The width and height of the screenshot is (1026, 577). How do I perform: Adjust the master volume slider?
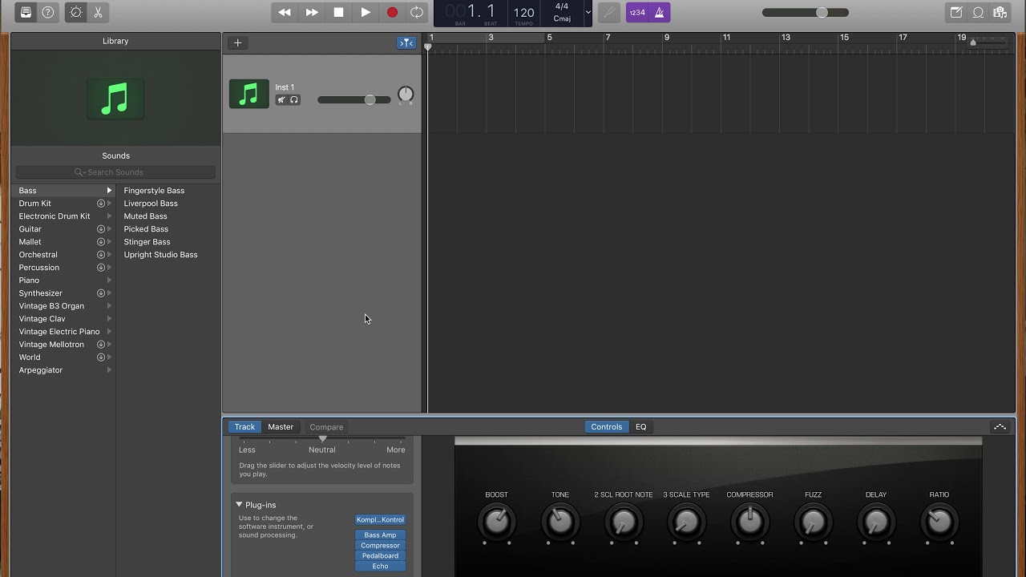click(x=805, y=12)
